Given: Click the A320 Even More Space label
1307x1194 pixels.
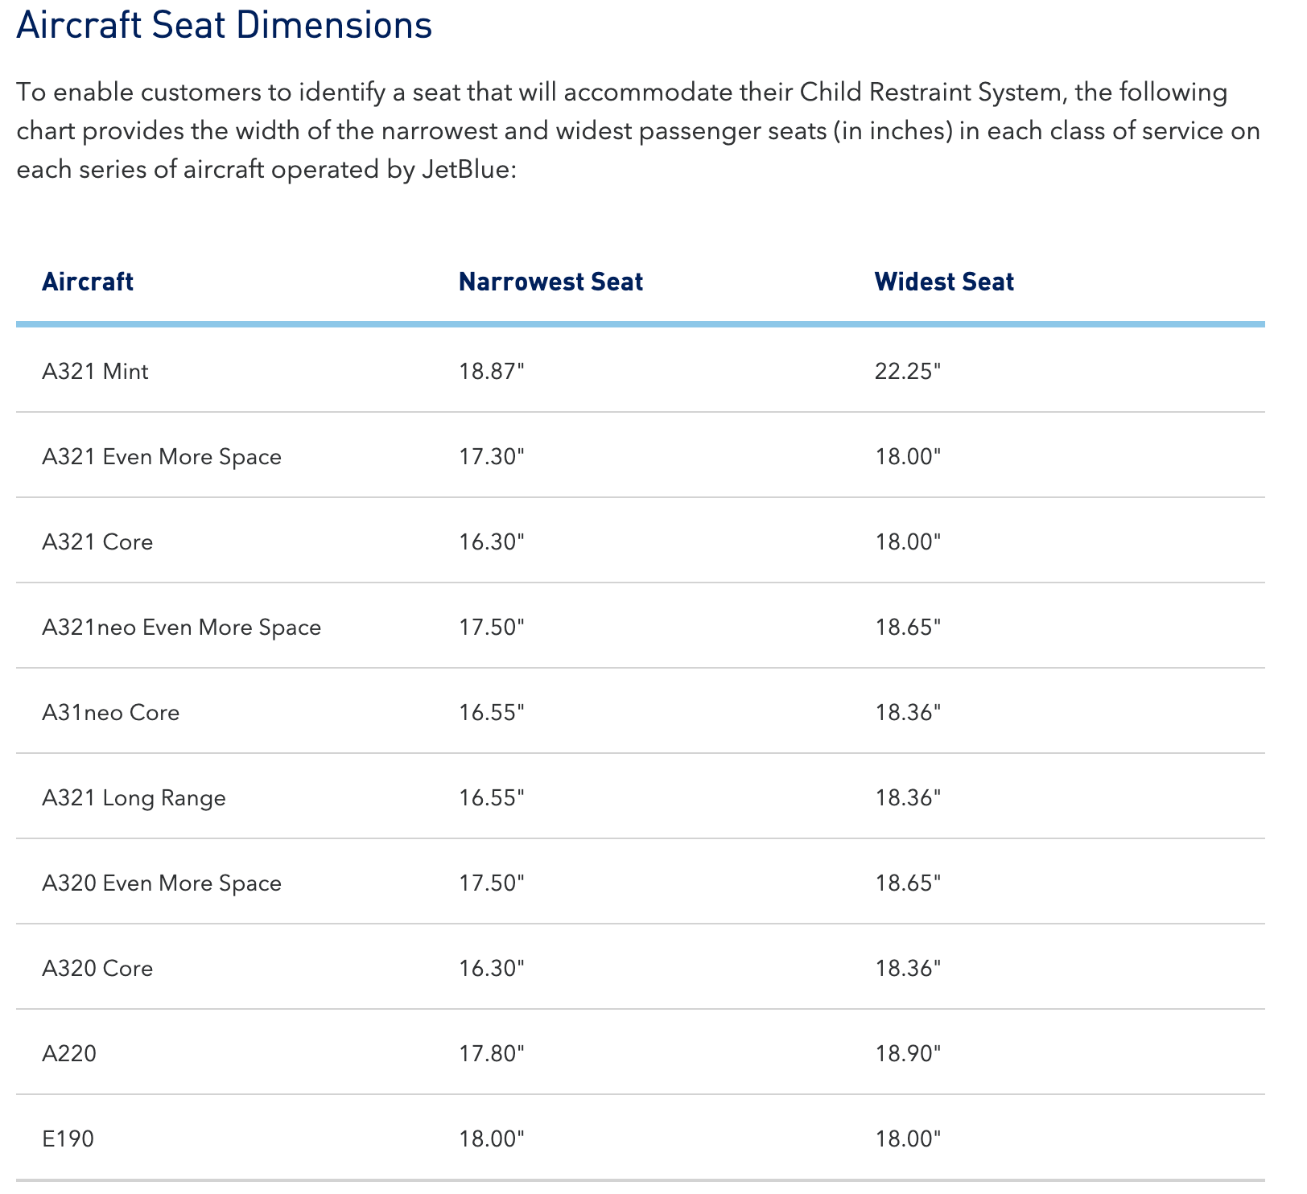Looking at the screenshot, I should 162,883.
